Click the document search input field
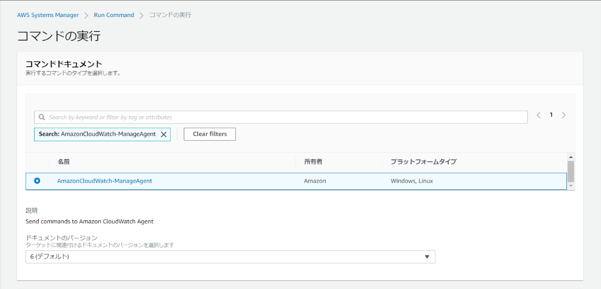Screen dimensions: 601x289 pyautogui.click(x=281, y=117)
